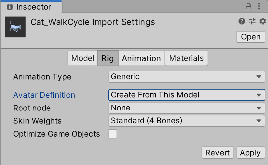Open the help reference icon
The width and height of the screenshot is (268, 165).
[242, 21]
